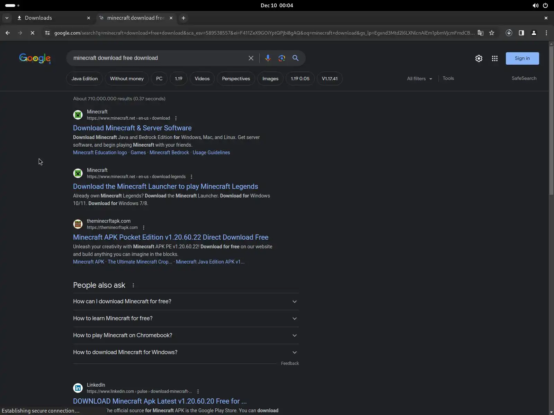This screenshot has height=415, width=554.
Task: Open Google quick settings gear
Action: 479,58
